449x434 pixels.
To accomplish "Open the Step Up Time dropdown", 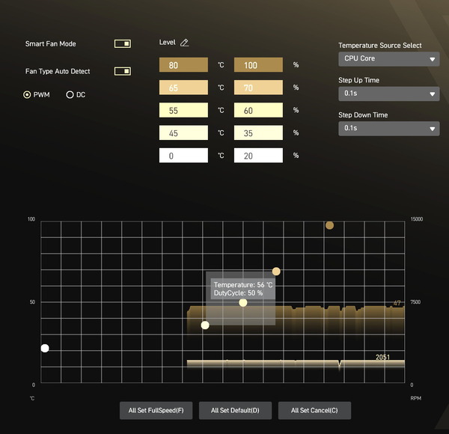I will 389,94.
